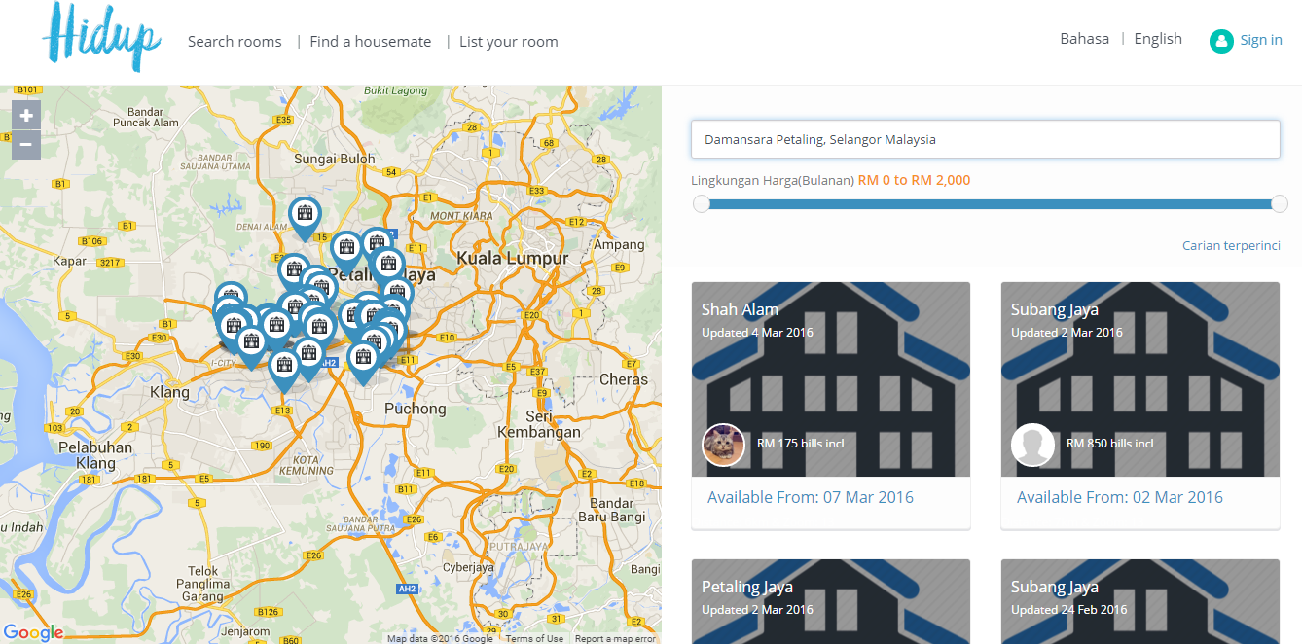Click the Klang label on map
Image resolution: width=1302 pixels, height=644 pixels.
(168, 393)
